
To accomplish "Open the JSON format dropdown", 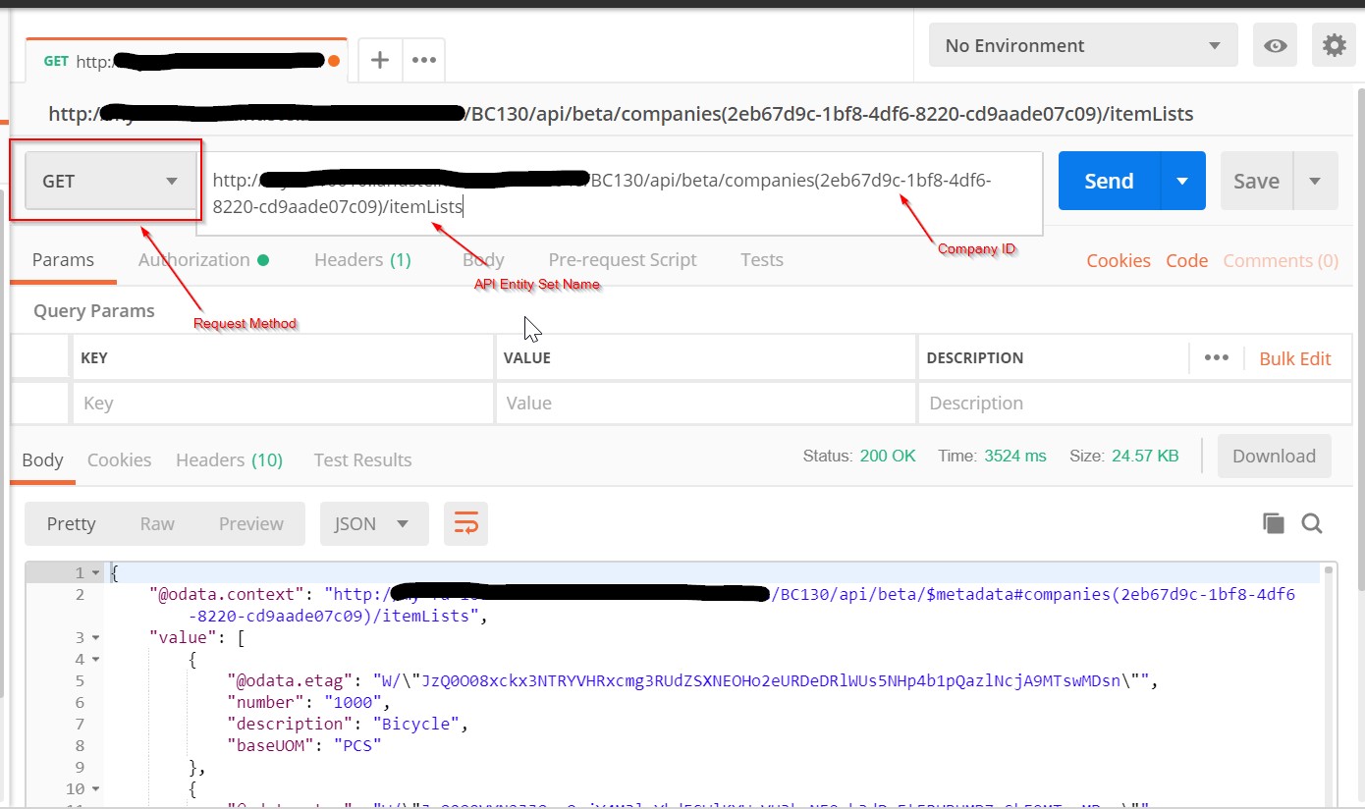I will [x=373, y=524].
